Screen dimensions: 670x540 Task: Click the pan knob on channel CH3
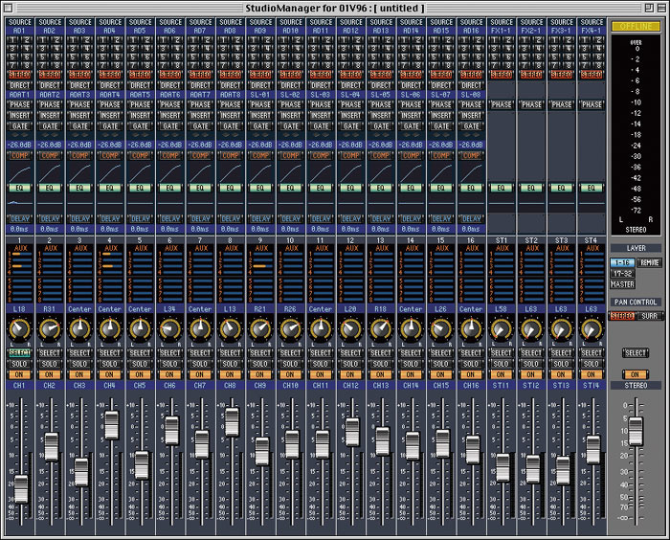[79, 329]
